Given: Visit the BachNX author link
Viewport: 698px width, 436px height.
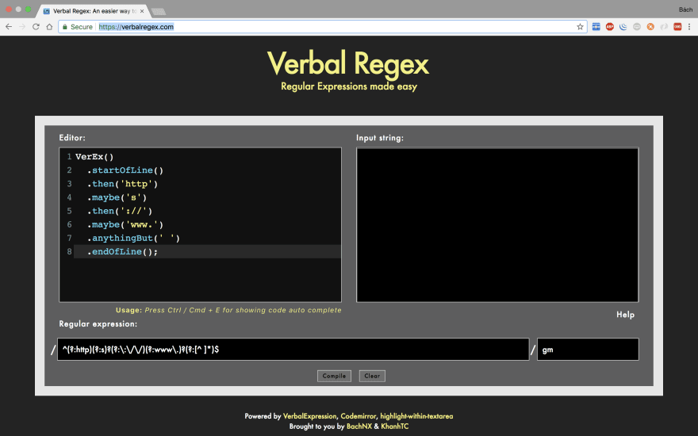Looking at the screenshot, I should [359, 426].
